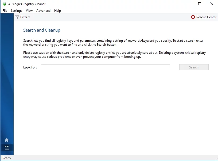
Task: Minimize the Registry Cleaner window
Action: [x=187, y=4]
